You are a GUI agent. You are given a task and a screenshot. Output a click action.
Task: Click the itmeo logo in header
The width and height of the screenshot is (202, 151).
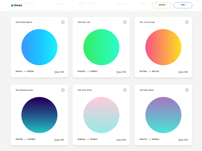tap(16, 5)
